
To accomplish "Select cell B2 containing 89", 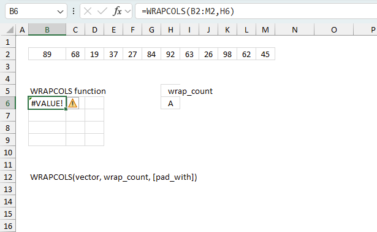I will point(47,55).
